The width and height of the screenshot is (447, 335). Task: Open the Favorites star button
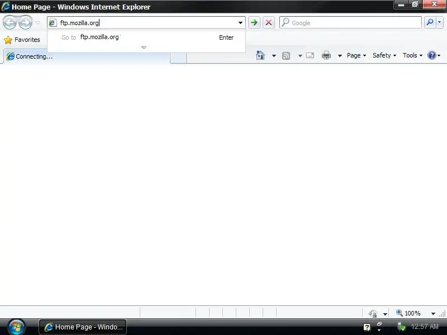tap(22, 40)
